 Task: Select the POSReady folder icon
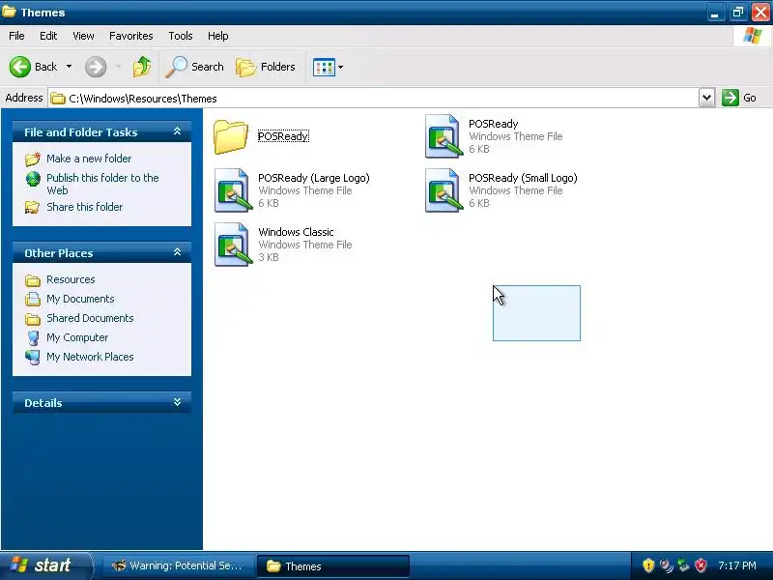pyautogui.click(x=231, y=136)
